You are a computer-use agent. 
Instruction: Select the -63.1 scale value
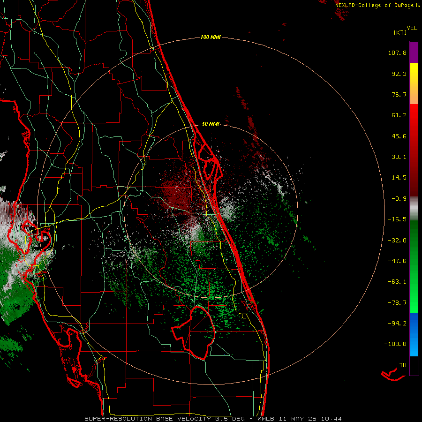click(x=397, y=282)
